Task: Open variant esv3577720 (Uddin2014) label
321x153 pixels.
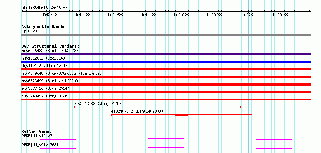Action: tap(45, 88)
